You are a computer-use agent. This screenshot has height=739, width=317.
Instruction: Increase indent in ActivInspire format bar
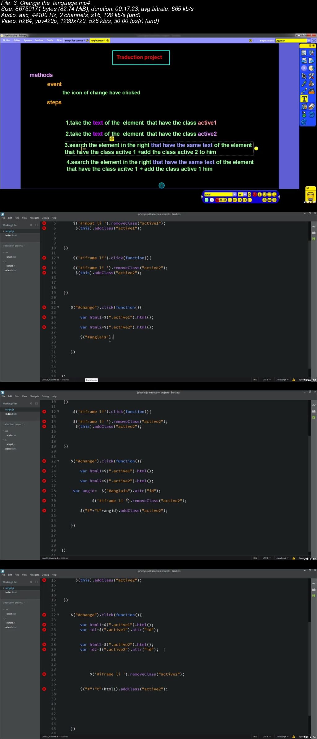tap(240, 200)
